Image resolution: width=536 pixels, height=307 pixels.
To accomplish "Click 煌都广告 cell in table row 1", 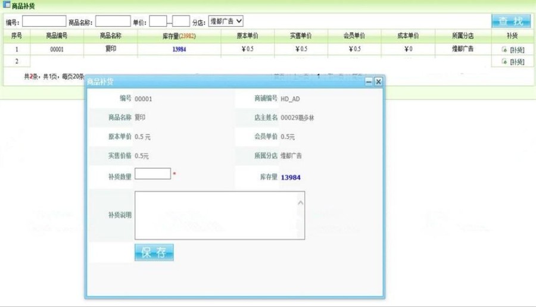I will (x=463, y=49).
